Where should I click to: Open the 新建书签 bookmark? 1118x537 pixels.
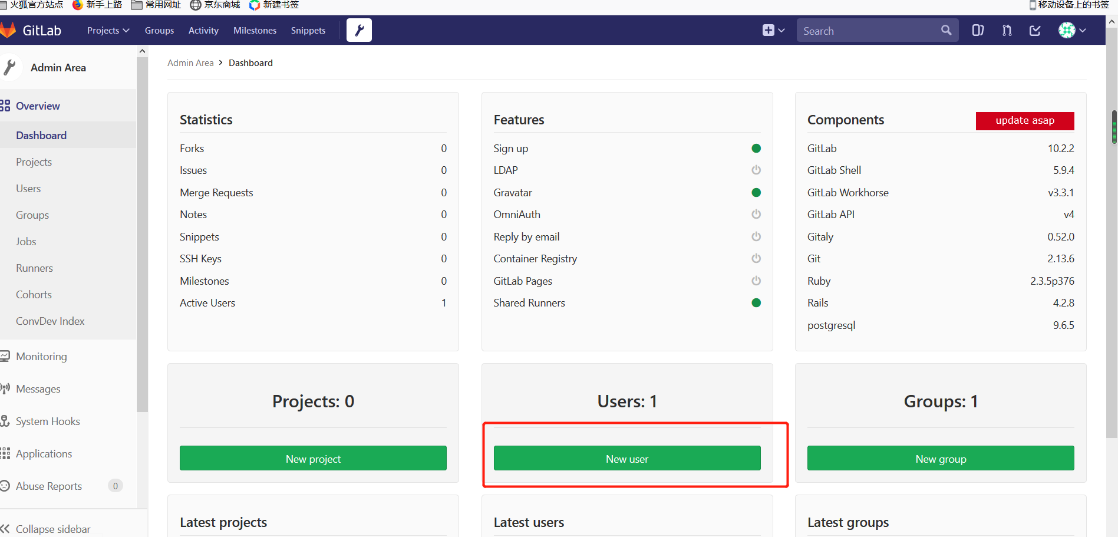click(x=274, y=5)
